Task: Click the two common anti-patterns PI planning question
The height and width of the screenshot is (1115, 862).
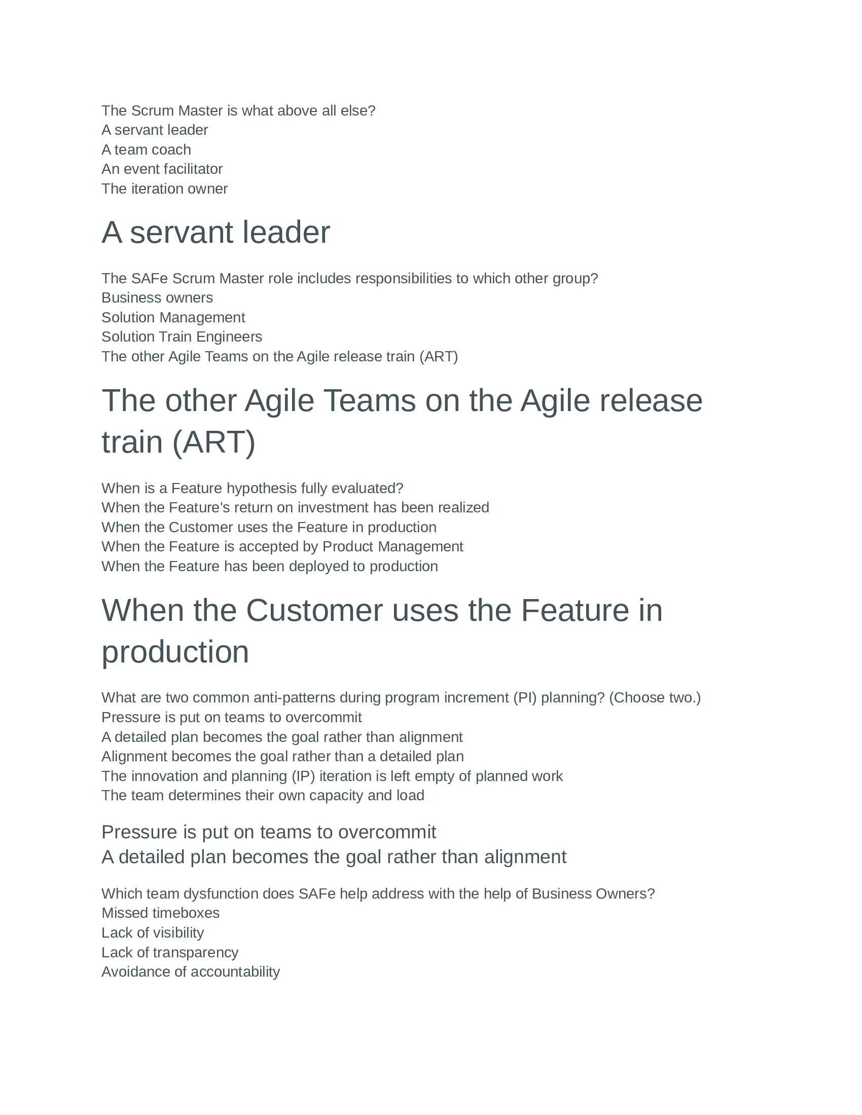Action: click(401, 697)
